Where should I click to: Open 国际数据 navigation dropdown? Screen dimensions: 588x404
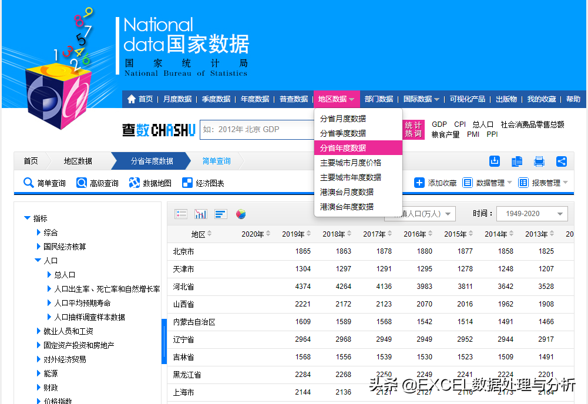point(421,99)
